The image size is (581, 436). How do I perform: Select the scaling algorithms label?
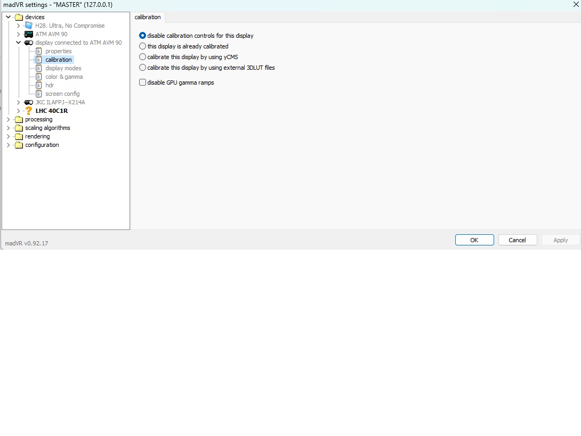point(47,128)
